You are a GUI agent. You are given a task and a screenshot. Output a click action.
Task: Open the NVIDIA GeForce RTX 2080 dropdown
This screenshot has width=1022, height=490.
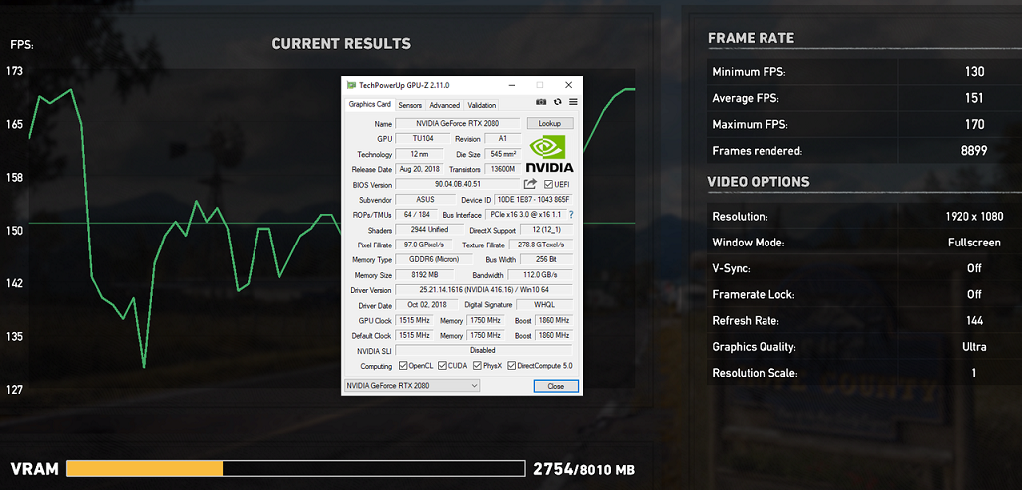pyautogui.click(x=412, y=386)
